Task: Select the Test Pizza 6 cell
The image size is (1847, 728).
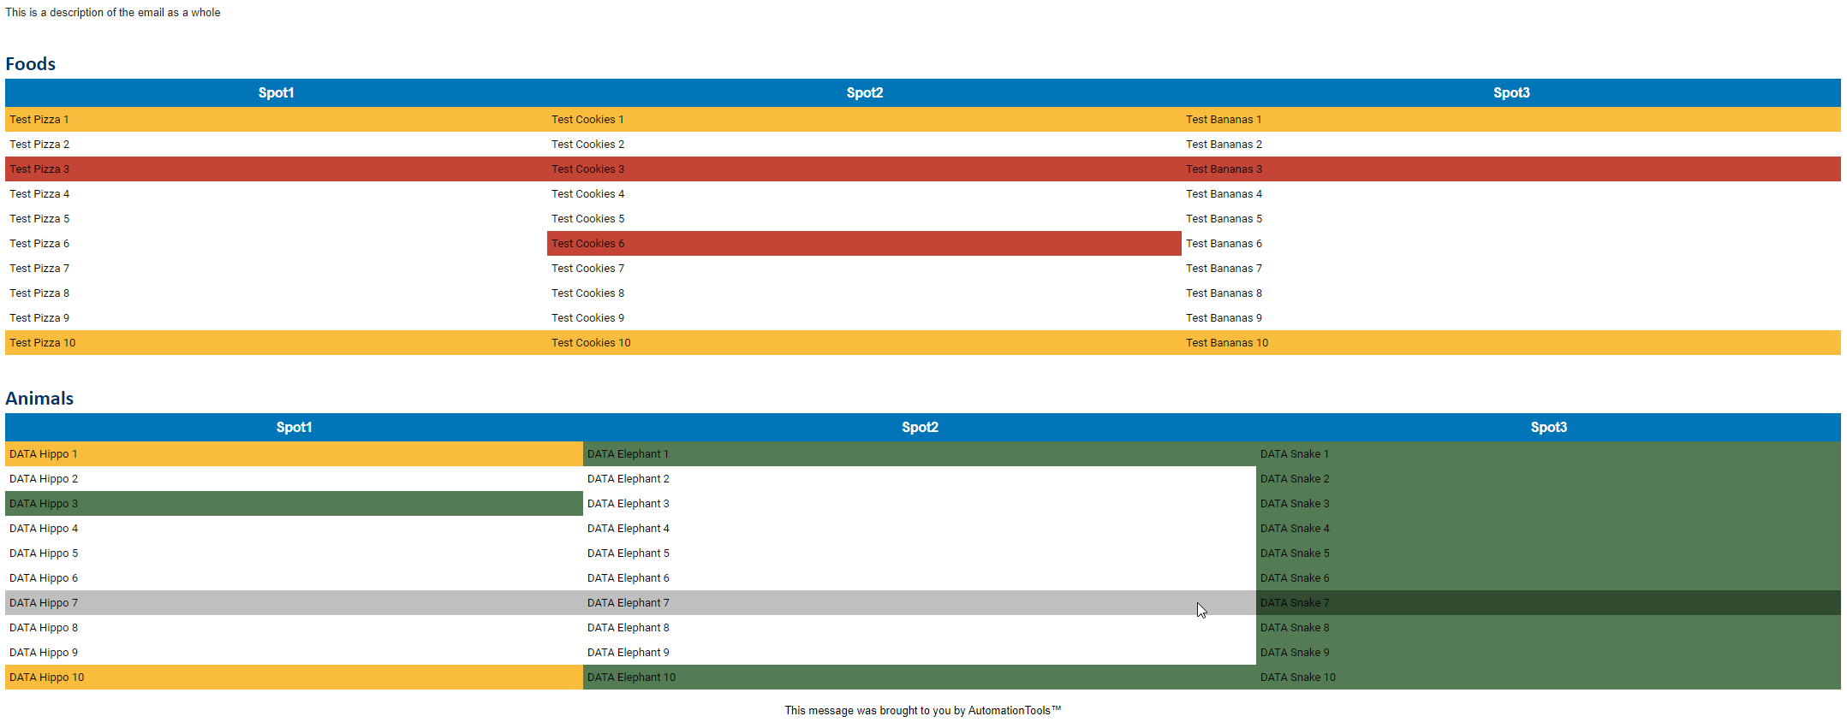Action: (x=276, y=244)
